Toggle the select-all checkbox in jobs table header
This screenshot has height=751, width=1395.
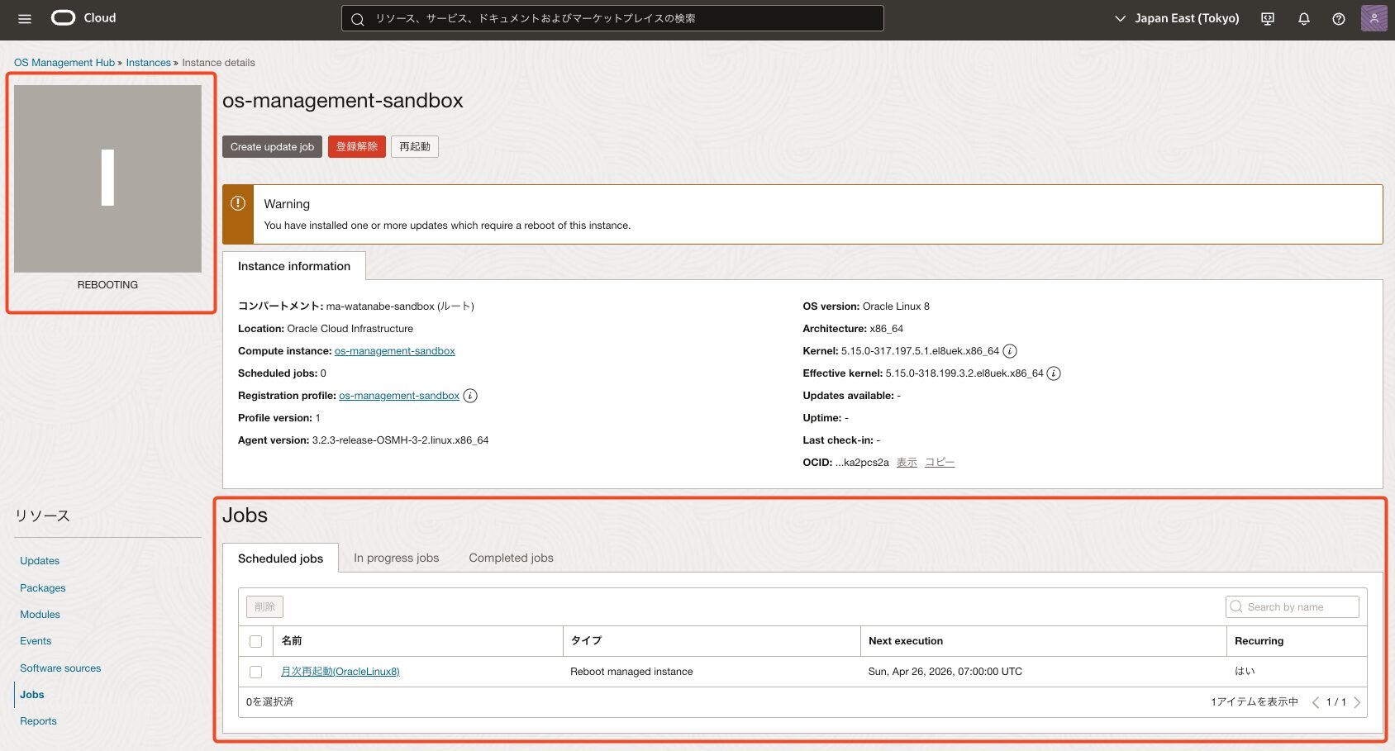coord(256,641)
